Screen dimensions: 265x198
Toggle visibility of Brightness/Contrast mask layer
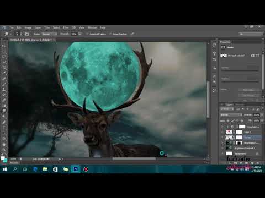(222, 142)
